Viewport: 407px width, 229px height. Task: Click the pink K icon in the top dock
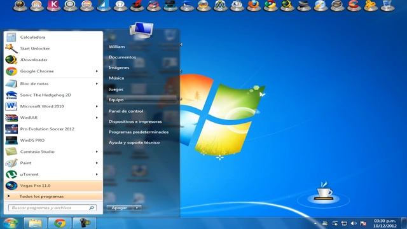tap(53, 5)
